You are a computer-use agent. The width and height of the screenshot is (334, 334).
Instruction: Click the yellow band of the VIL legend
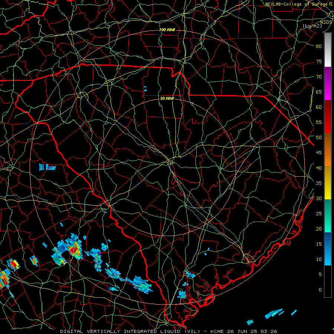[x=328, y=183]
